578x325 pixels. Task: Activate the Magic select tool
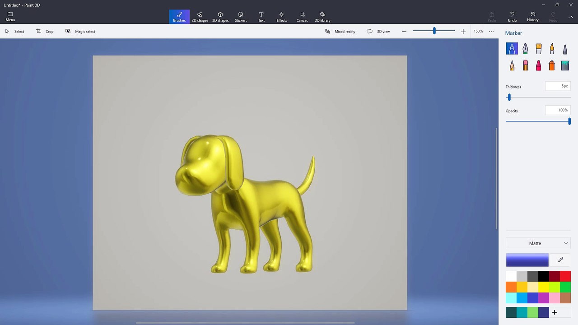coord(80,31)
